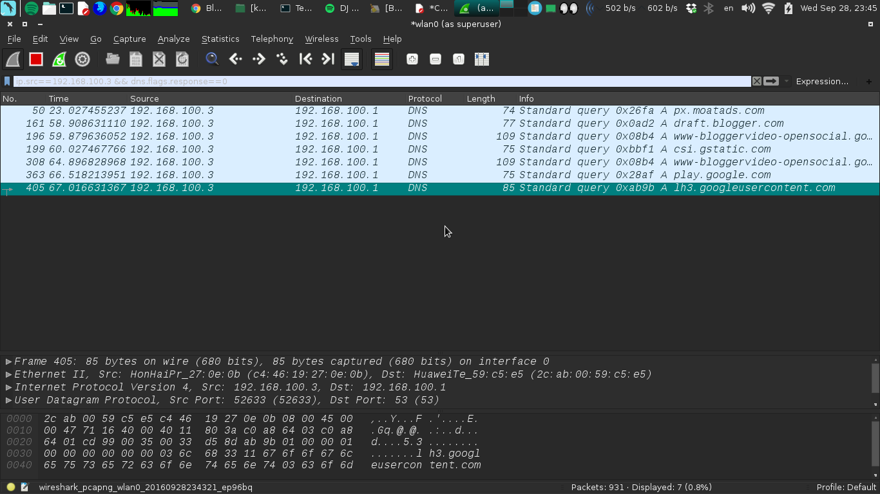Screen dimensions: 880x494
Task: Click the display filter bookmark icon
Action: click(7, 82)
